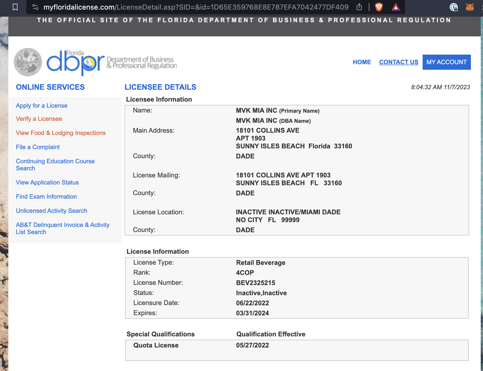
Task: Open Apply for a License
Action: click(x=42, y=106)
